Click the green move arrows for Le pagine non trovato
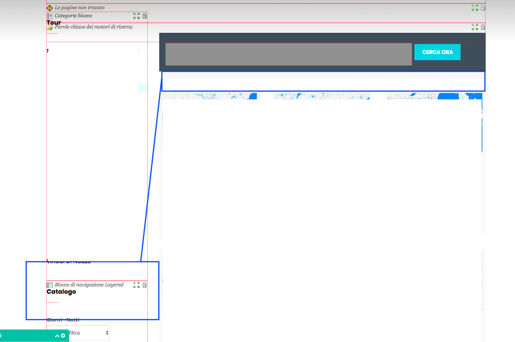515x342 pixels. pyautogui.click(x=475, y=8)
